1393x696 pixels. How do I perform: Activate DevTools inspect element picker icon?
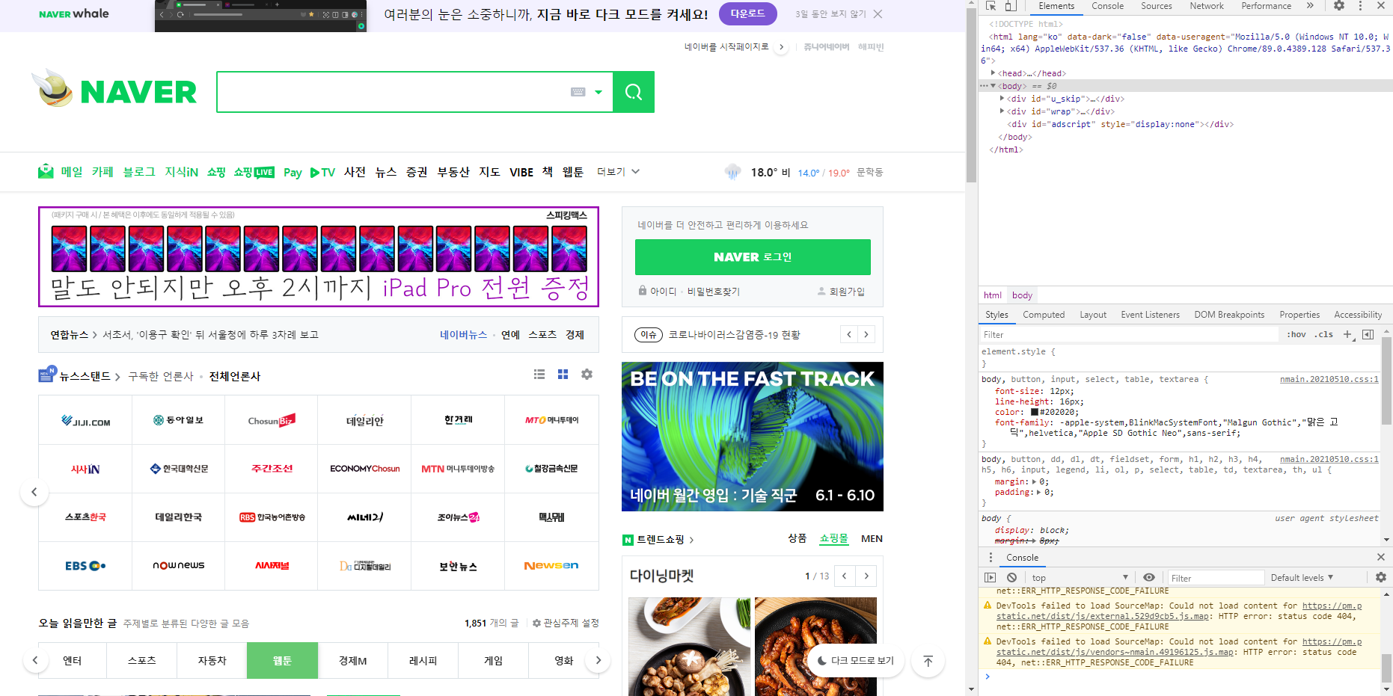(991, 6)
